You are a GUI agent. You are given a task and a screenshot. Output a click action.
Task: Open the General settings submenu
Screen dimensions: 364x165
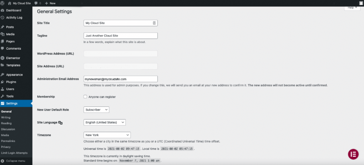coord(6,111)
